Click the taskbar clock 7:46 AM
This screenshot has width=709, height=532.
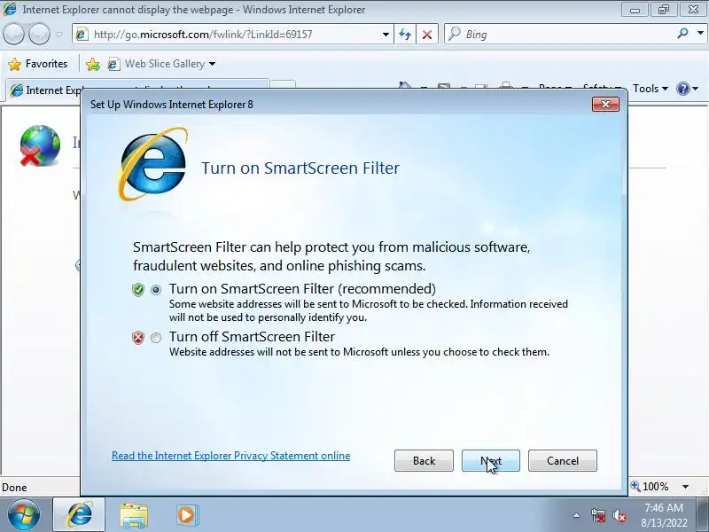663,508
